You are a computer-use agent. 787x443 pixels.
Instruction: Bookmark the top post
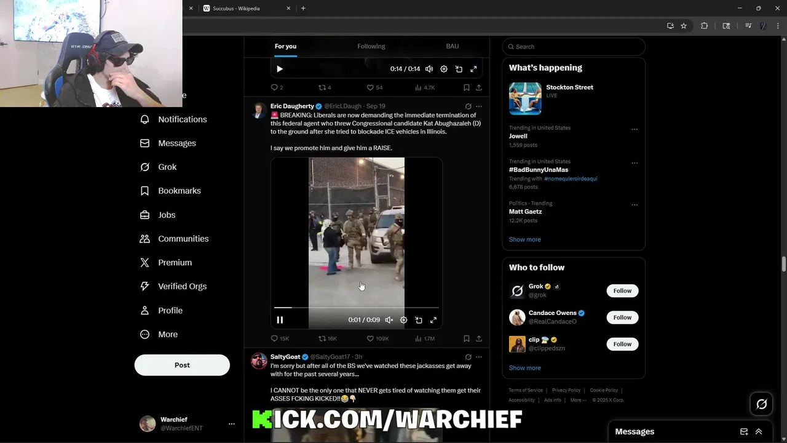pyautogui.click(x=467, y=87)
